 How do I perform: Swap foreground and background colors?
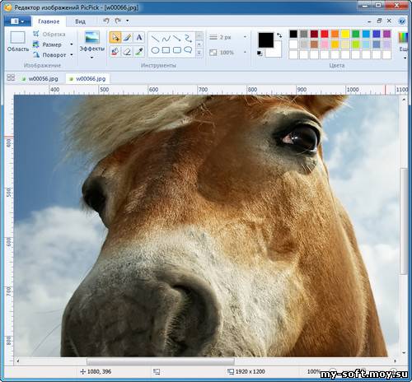[279, 35]
